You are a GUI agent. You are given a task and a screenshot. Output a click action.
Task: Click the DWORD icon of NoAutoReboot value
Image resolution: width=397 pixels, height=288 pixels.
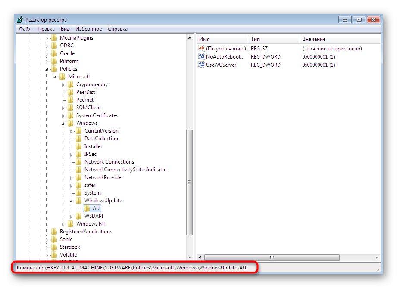[202, 56]
